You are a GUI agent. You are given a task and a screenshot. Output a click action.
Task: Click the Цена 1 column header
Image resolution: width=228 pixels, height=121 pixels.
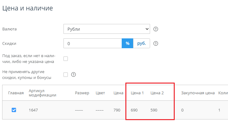137,93
